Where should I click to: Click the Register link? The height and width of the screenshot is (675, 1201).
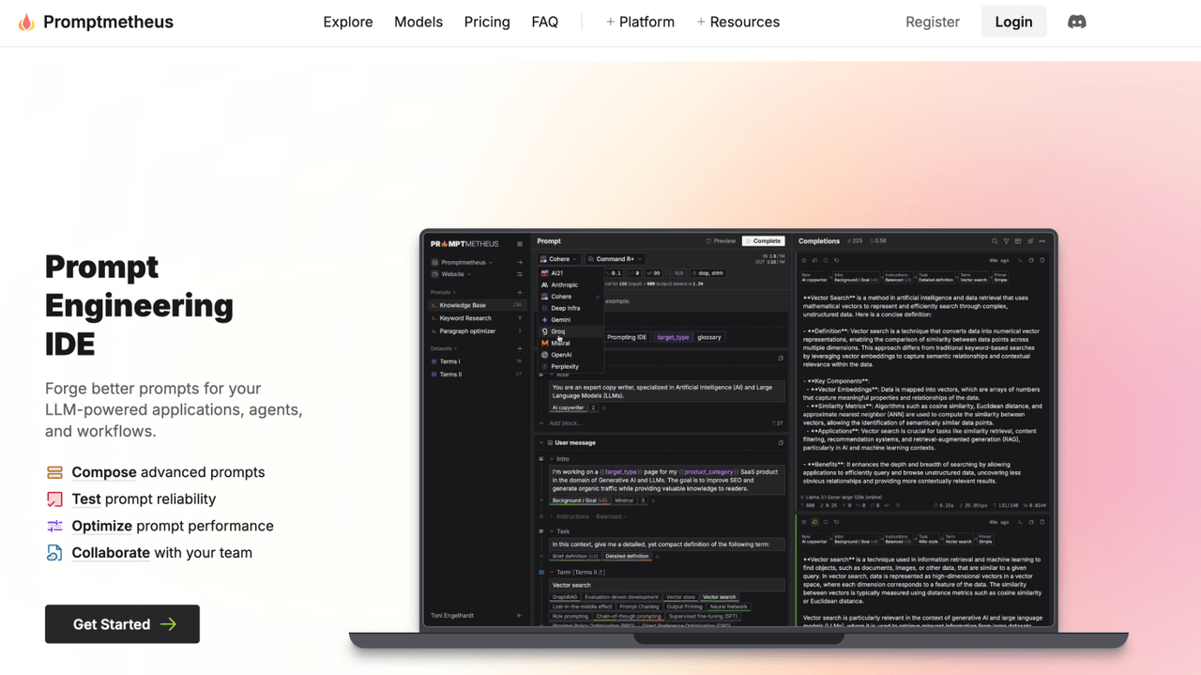pyautogui.click(x=932, y=22)
